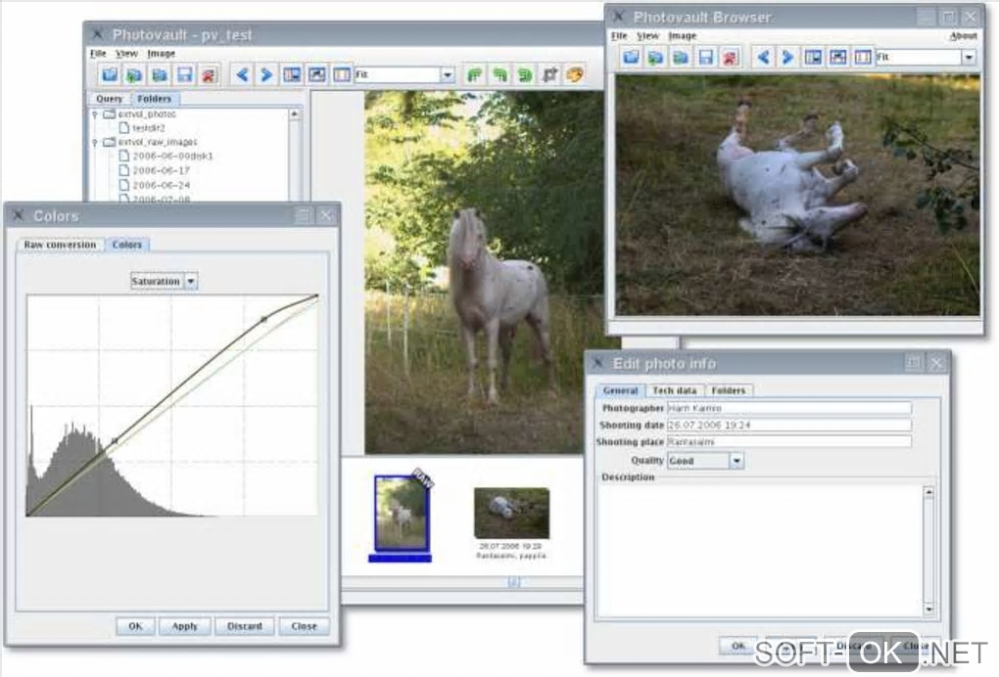Click the floppy disk save icon in main toolbar
Viewport: 999px width, 677px height.
(185, 75)
